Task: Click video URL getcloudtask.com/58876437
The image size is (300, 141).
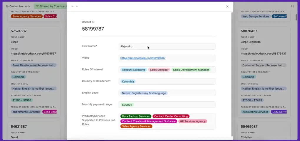Action: (x=263, y=54)
